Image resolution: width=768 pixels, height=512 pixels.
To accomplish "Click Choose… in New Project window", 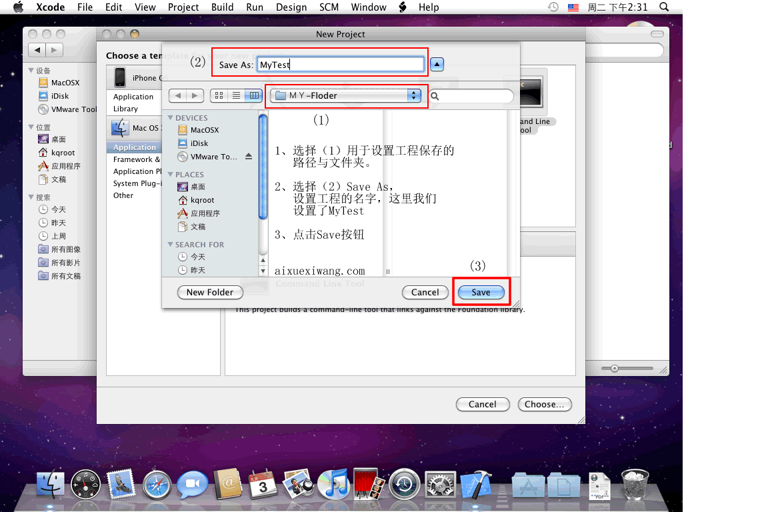I will [544, 404].
